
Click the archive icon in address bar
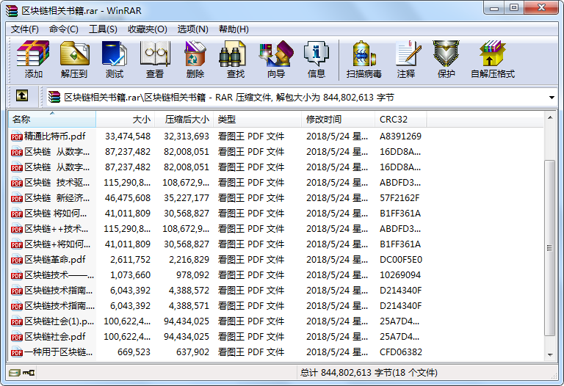[54, 97]
